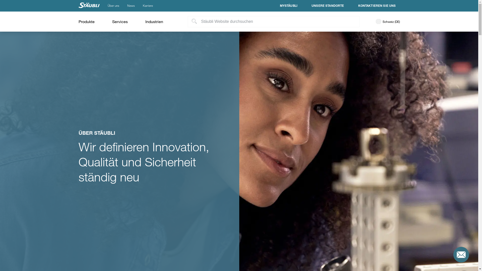Click the hero video of the woman

pos(358,151)
